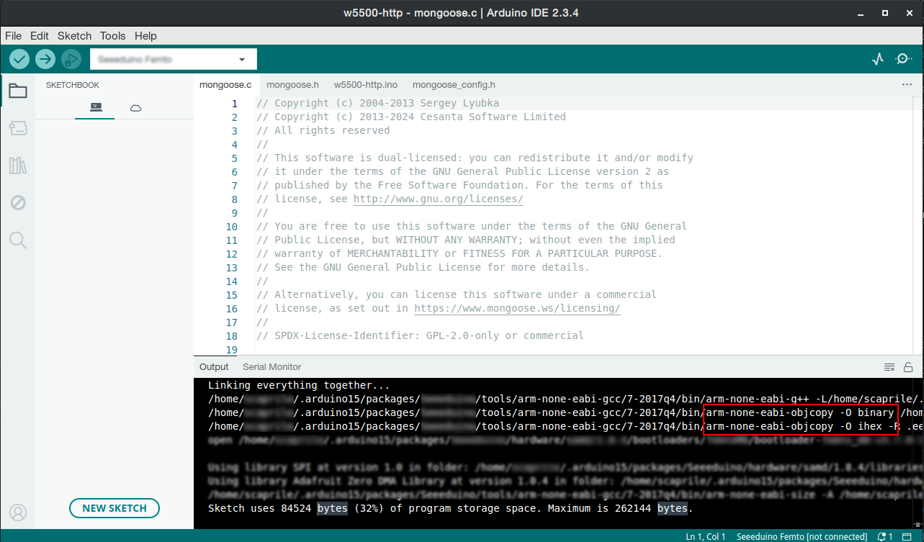Click the 'Sketch uses 84524 bytes' output line

[x=450, y=508]
